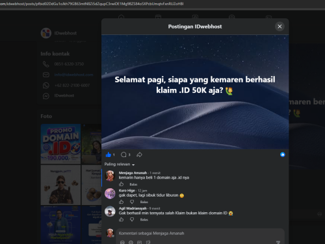Open Kuro Hige's profile name link
The width and height of the screenshot is (325, 244).
[x=127, y=191]
